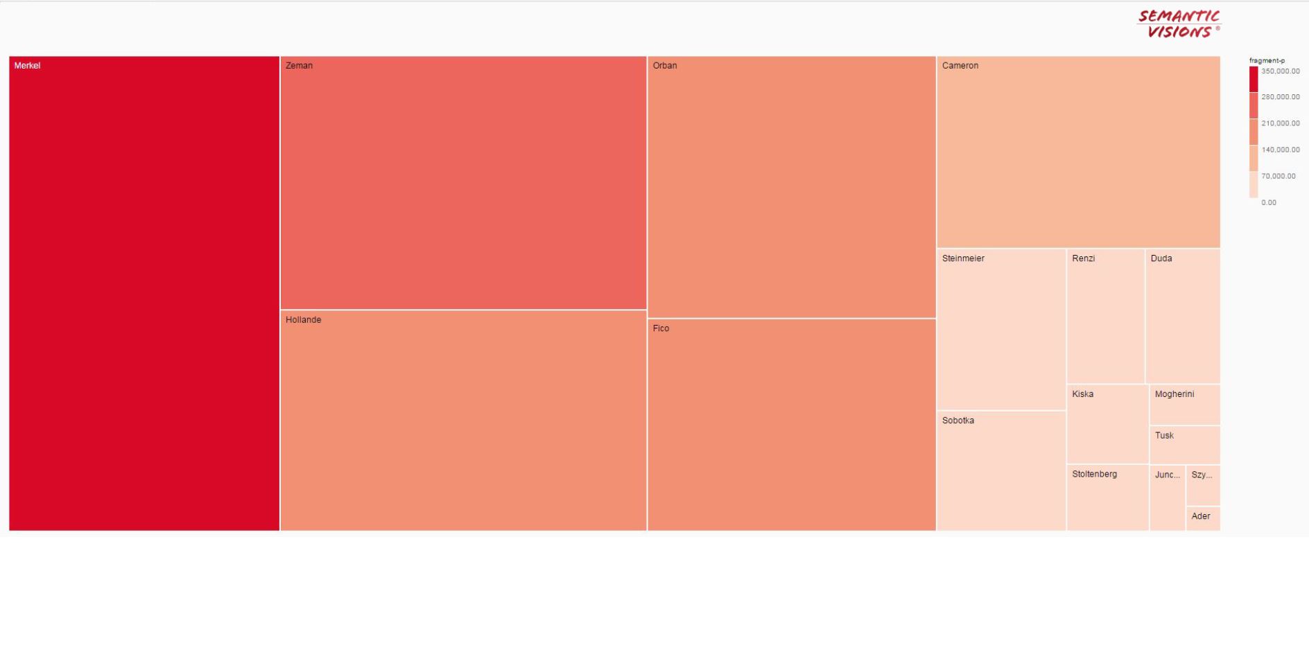Click the Semantic Visions logo
1309x652 pixels.
(x=1179, y=24)
